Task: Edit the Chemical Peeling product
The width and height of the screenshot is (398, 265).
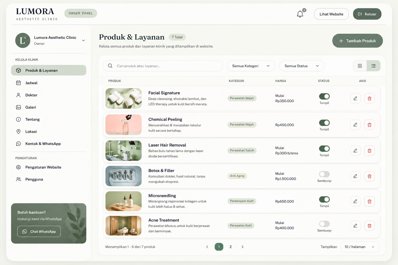Action: click(355, 125)
